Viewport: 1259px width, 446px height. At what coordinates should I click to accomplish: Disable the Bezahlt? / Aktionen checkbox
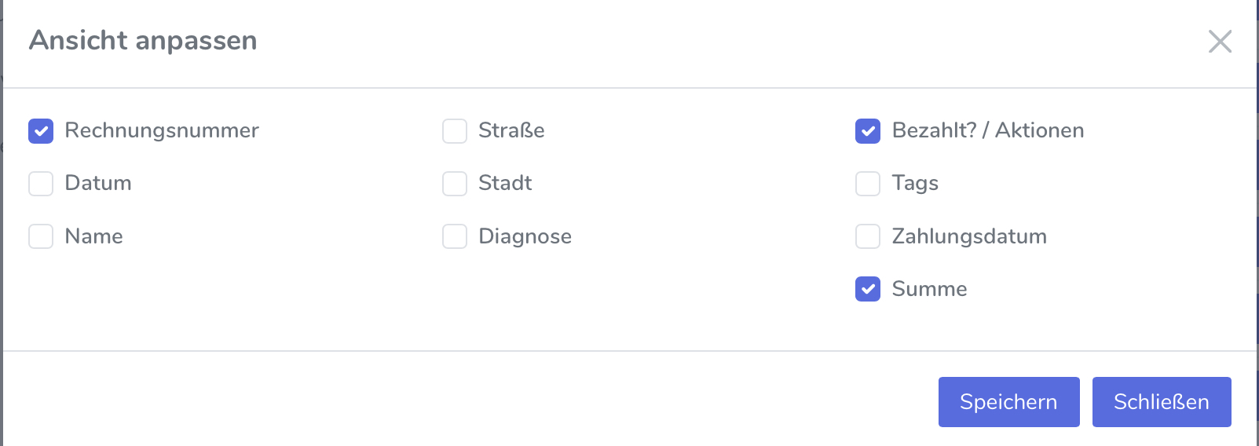868,131
